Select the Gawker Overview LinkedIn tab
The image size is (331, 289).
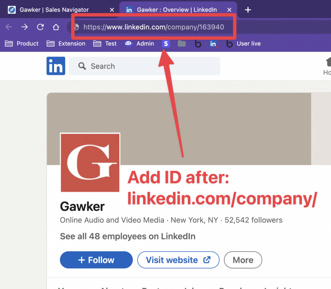click(177, 10)
